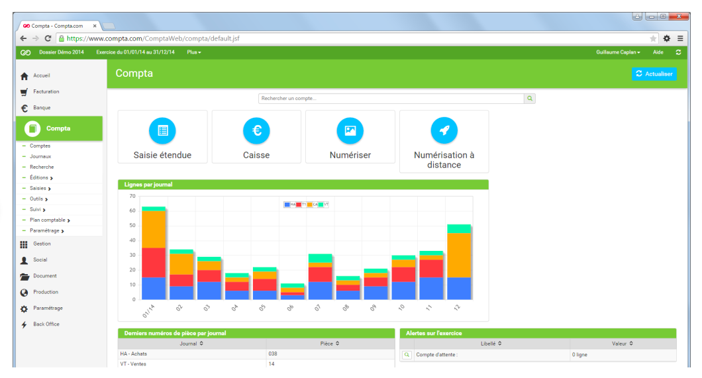Open Recherche submenu item
702x378 pixels.
coord(42,167)
